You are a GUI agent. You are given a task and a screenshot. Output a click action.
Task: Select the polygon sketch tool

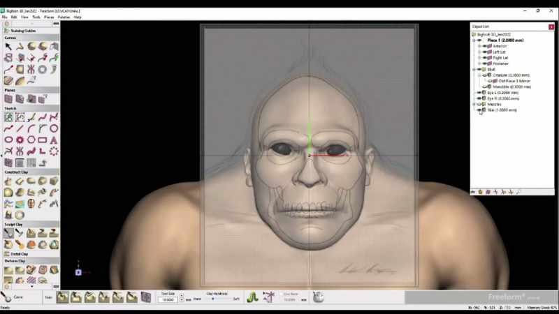click(31, 140)
